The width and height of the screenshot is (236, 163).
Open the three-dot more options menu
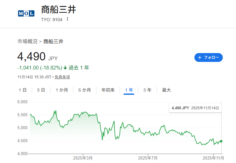pos(67,19)
